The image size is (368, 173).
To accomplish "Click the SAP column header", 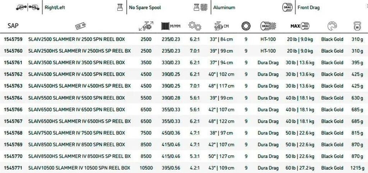I will pos(13,26).
